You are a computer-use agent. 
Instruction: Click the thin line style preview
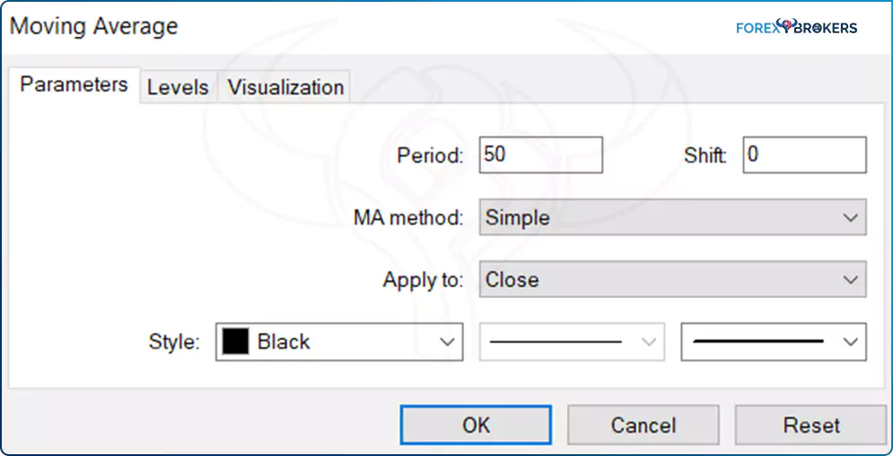(556, 342)
